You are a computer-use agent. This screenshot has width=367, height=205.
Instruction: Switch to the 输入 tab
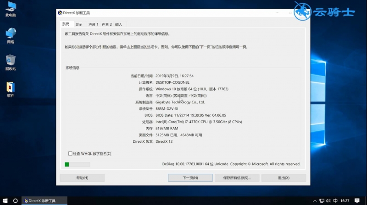[x=119, y=24]
